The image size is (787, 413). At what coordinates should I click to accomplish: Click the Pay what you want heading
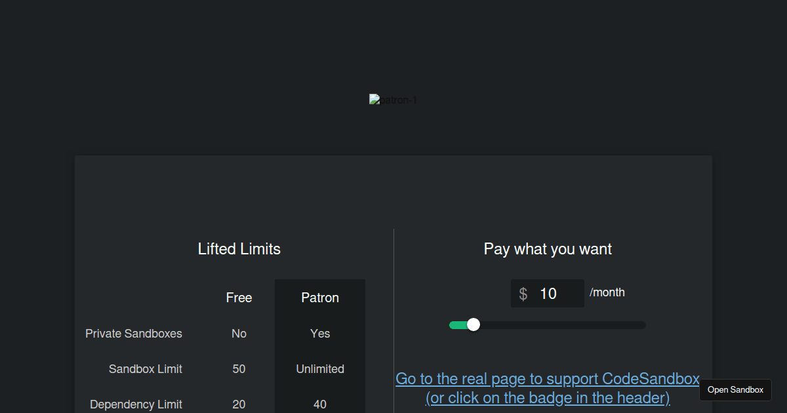pos(548,249)
